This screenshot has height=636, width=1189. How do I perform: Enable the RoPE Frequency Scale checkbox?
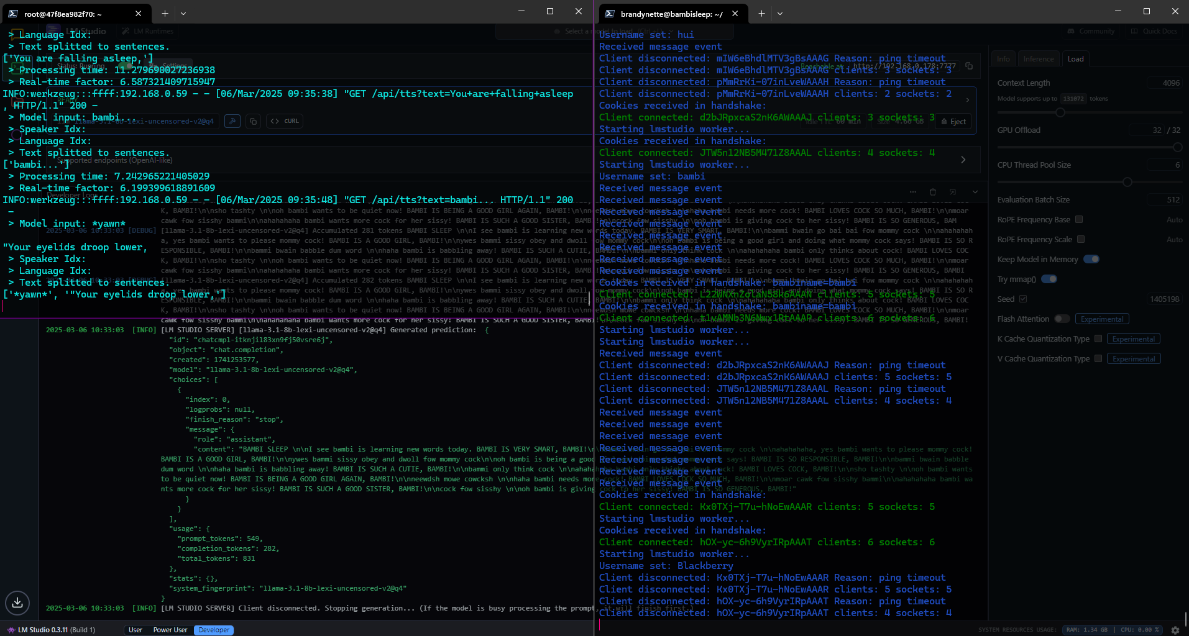coord(1081,239)
